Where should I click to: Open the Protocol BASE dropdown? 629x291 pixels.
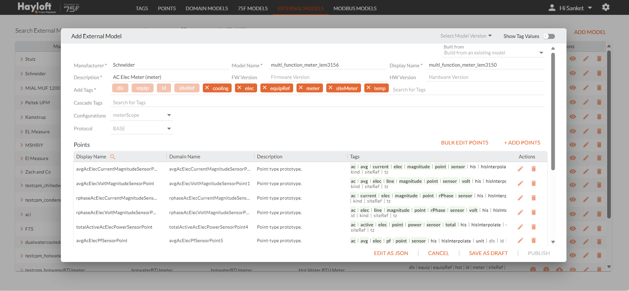pyautogui.click(x=142, y=129)
